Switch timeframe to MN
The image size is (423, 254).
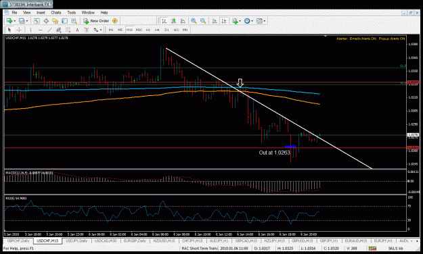click(185, 30)
